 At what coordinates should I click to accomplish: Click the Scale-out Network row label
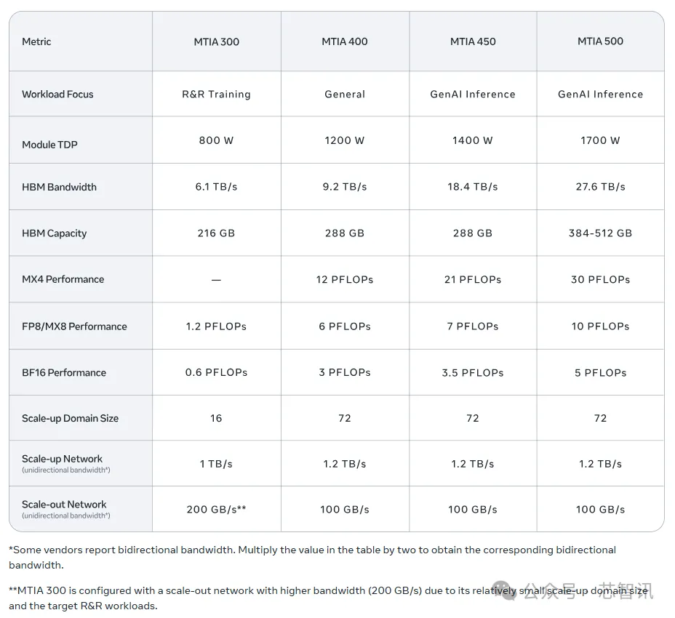(64, 505)
